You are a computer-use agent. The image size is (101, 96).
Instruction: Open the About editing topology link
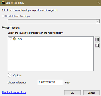[14, 92]
